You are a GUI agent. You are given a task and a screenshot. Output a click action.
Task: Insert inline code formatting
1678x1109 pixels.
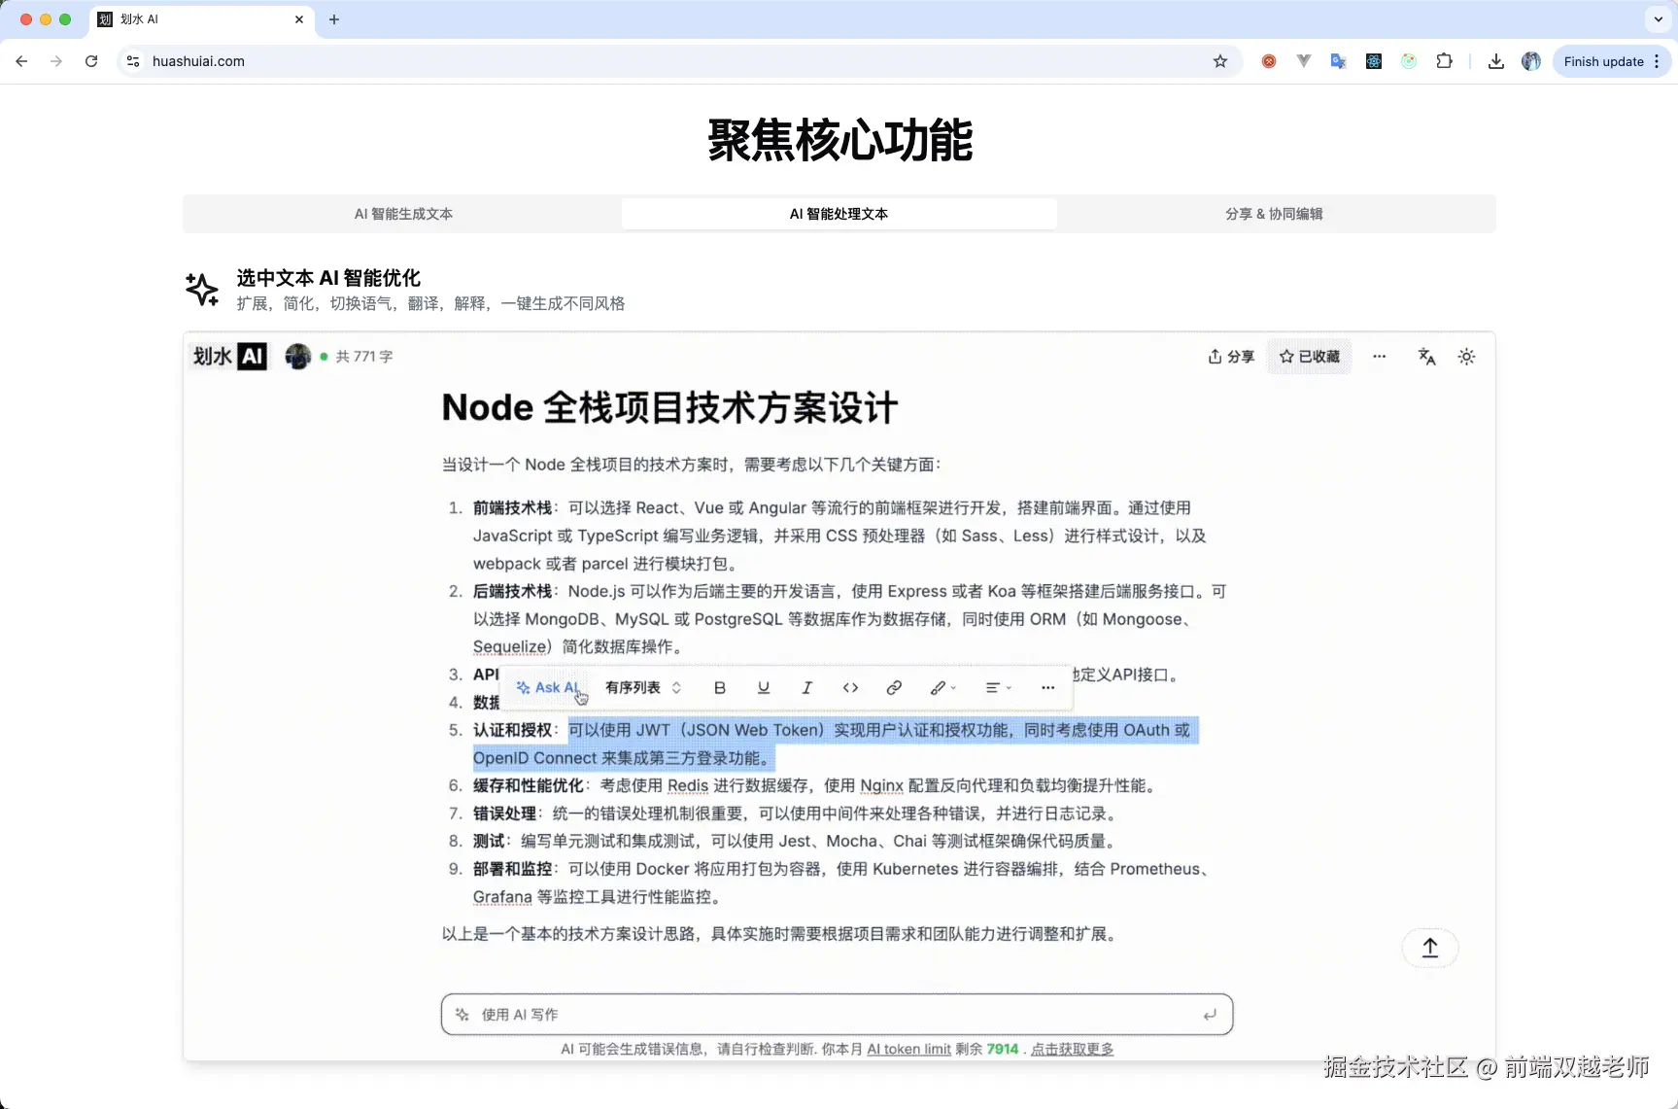[x=850, y=687]
